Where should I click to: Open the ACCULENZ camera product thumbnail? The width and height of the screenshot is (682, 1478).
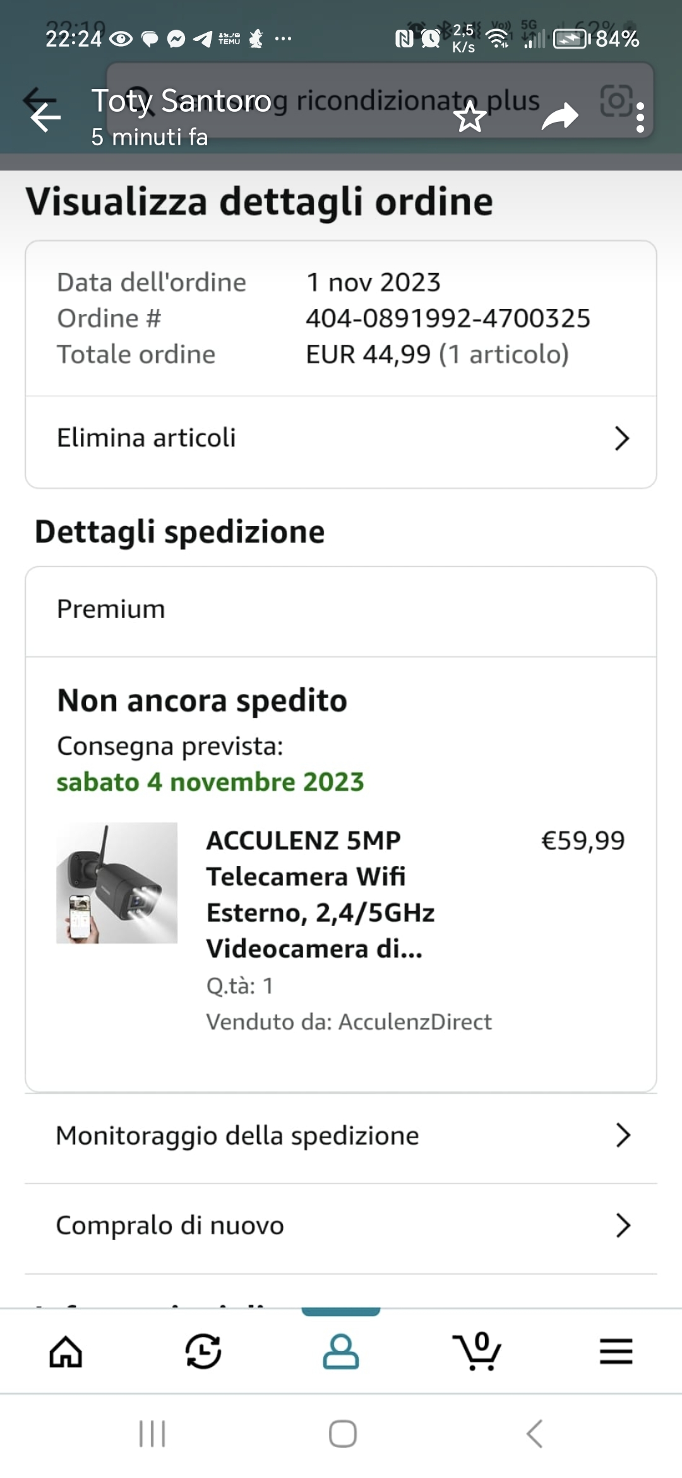(x=117, y=883)
